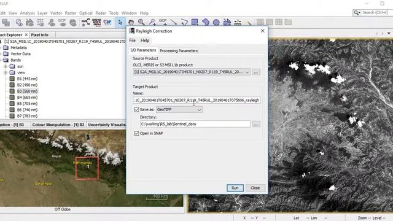Select the draw polygon tool
This screenshot has width=393, height=221.
click(x=206, y=22)
